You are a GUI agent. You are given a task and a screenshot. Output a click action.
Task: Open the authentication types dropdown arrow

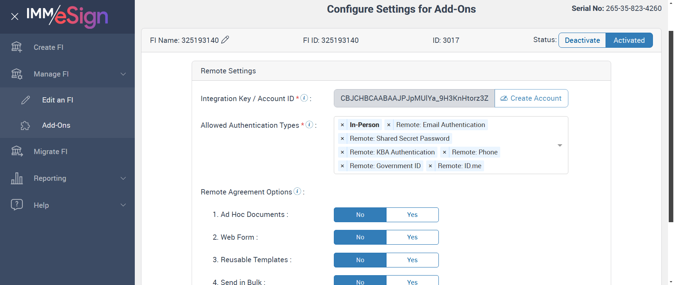click(560, 145)
